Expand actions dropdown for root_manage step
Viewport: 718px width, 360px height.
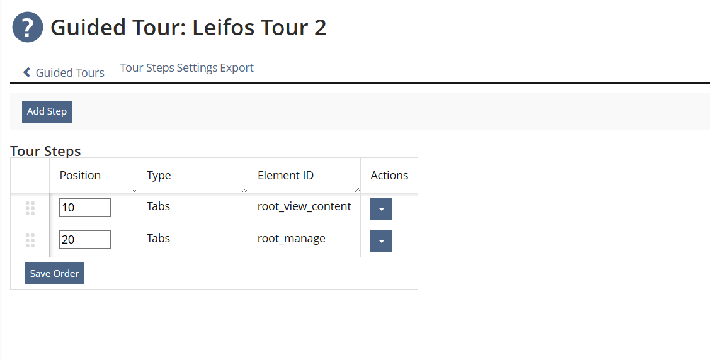(381, 241)
